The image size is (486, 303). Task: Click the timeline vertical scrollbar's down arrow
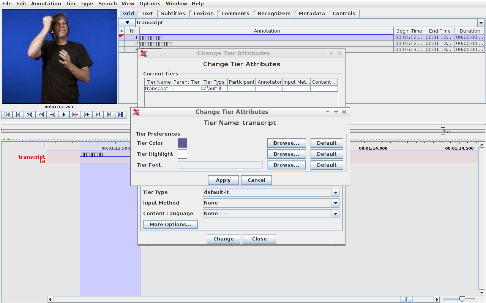click(482, 293)
